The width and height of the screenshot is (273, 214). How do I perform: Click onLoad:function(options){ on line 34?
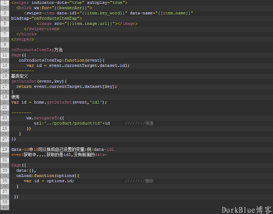tap(48, 176)
